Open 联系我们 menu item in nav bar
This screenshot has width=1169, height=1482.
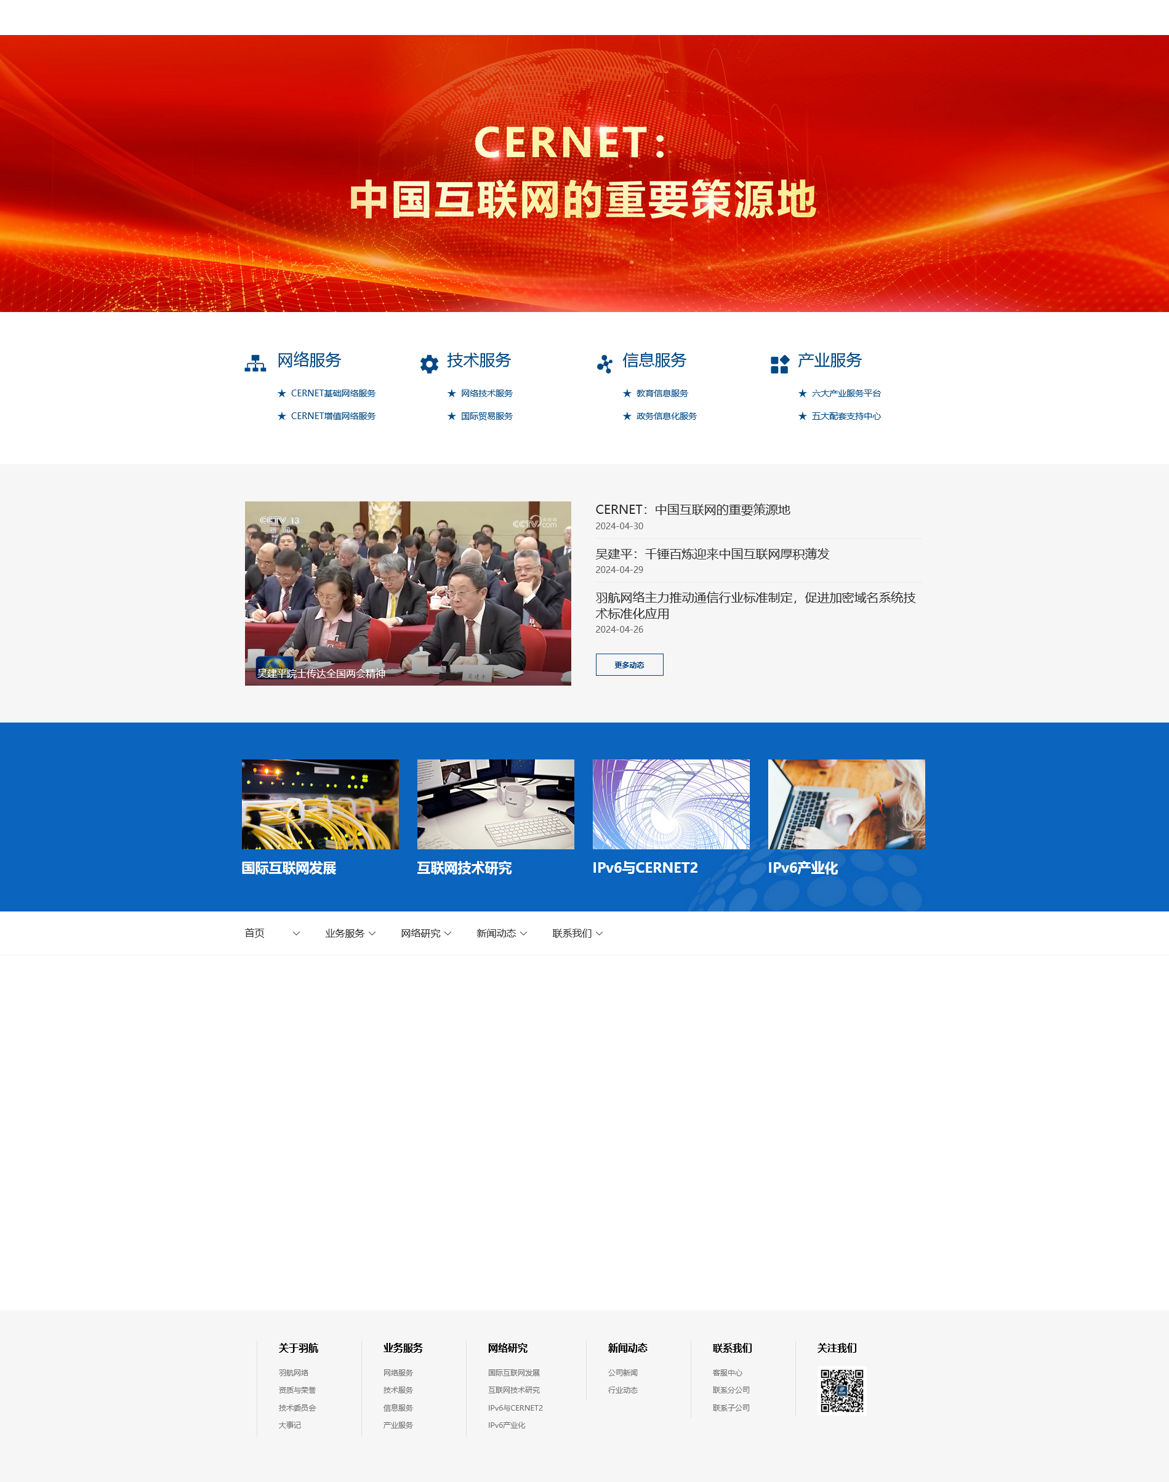click(x=572, y=933)
